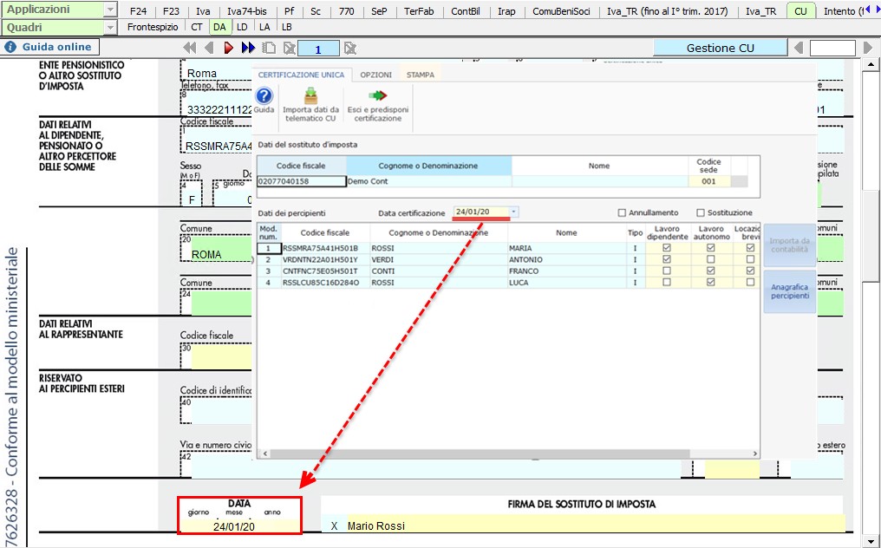Check Lavoro dipendente for ROSSI LUCA
Image resolution: width=881 pixels, height=548 pixels.
pyautogui.click(x=666, y=282)
